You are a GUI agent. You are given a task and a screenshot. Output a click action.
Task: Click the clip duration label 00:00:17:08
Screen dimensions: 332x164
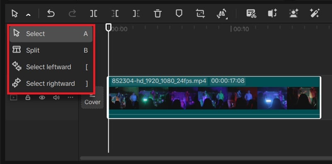click(228, 81)
